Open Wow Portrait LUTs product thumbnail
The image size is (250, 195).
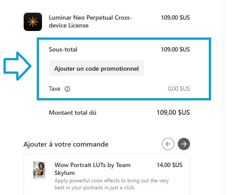point(39,170)
